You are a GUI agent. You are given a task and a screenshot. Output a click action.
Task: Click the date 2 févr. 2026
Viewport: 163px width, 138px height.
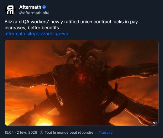tap(27, 132)
